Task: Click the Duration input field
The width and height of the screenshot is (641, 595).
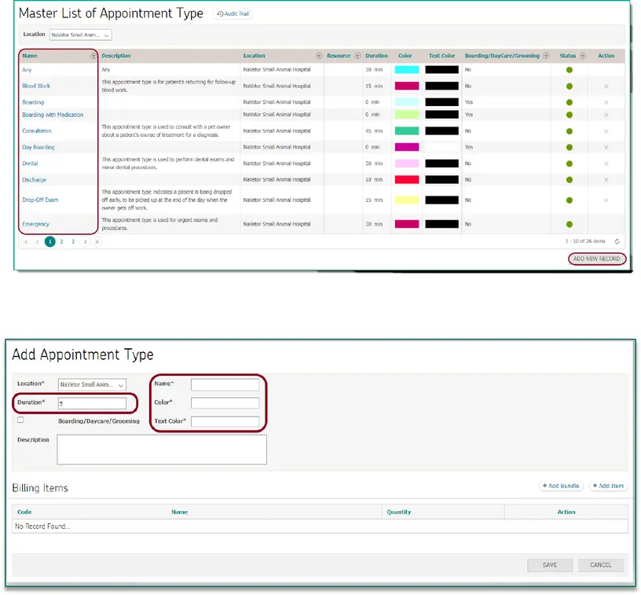Action: pyautogui.click(x=92, y=403)
